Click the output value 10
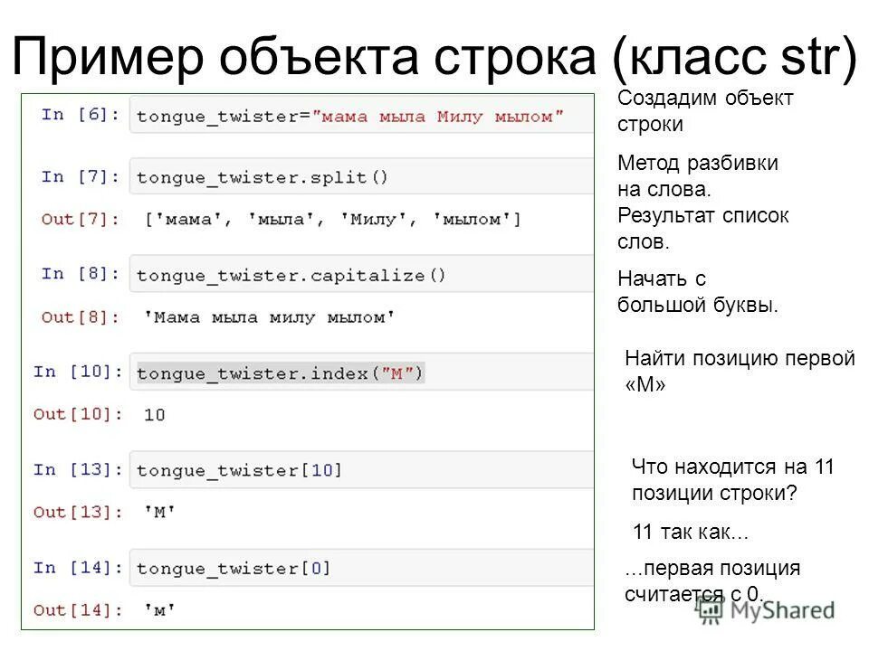This screenshot has height=651, width=869. click(154, 415)
